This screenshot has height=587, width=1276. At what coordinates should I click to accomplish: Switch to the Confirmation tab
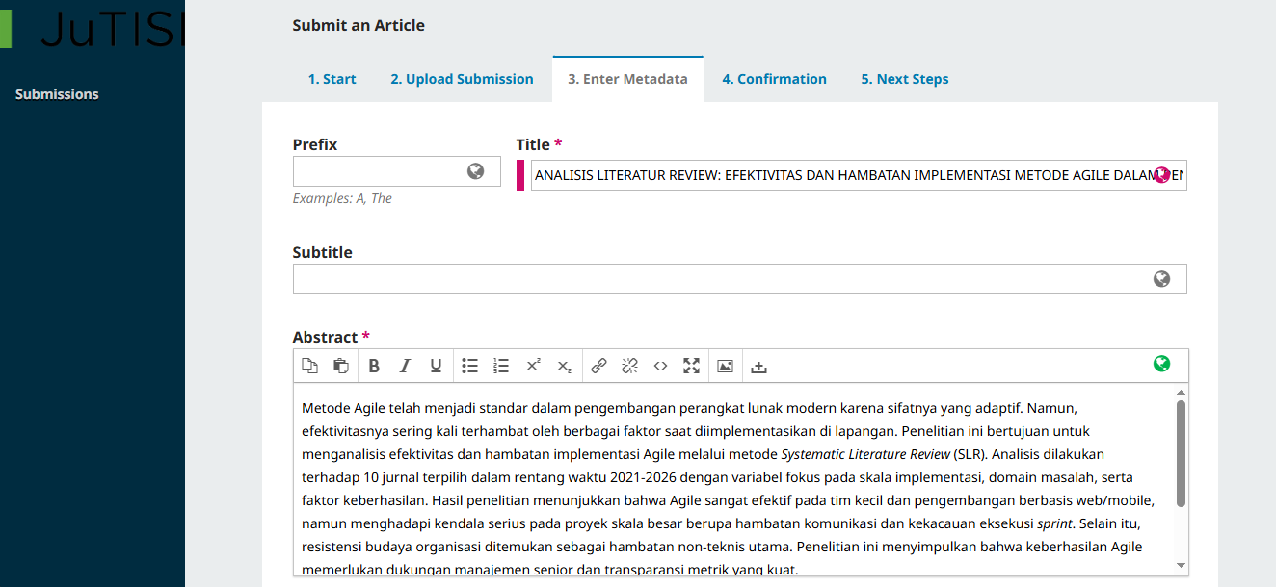point(774,79)
